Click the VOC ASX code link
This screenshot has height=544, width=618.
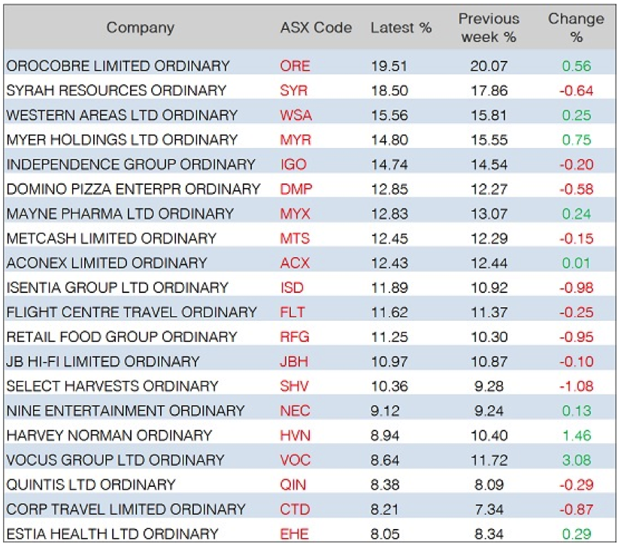click(x=294, y=460)
